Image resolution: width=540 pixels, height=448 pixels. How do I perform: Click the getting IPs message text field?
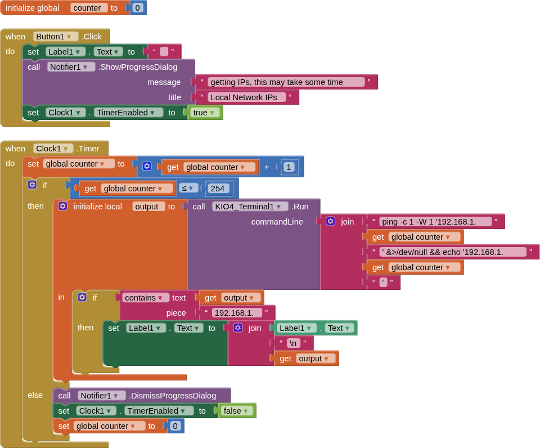[x=286, y=82]
